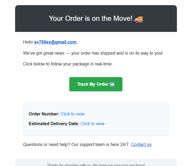Select the 'We've got great news' paragraph
Image resolution: width=185 pixels, height=166 pixels.
(93, 53)
